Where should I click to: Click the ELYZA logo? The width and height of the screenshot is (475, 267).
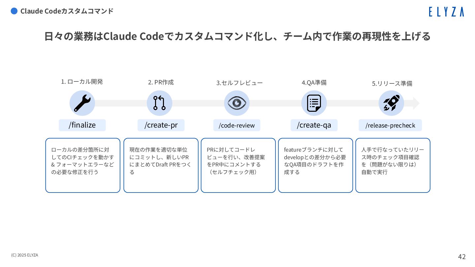[446, 12]
